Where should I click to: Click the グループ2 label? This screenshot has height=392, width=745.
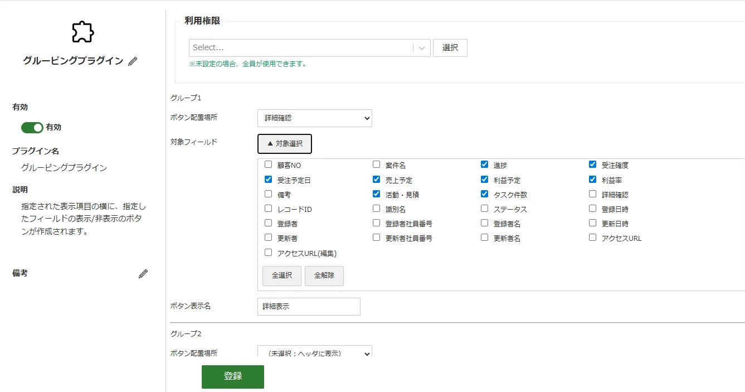(x=186, y=334)
